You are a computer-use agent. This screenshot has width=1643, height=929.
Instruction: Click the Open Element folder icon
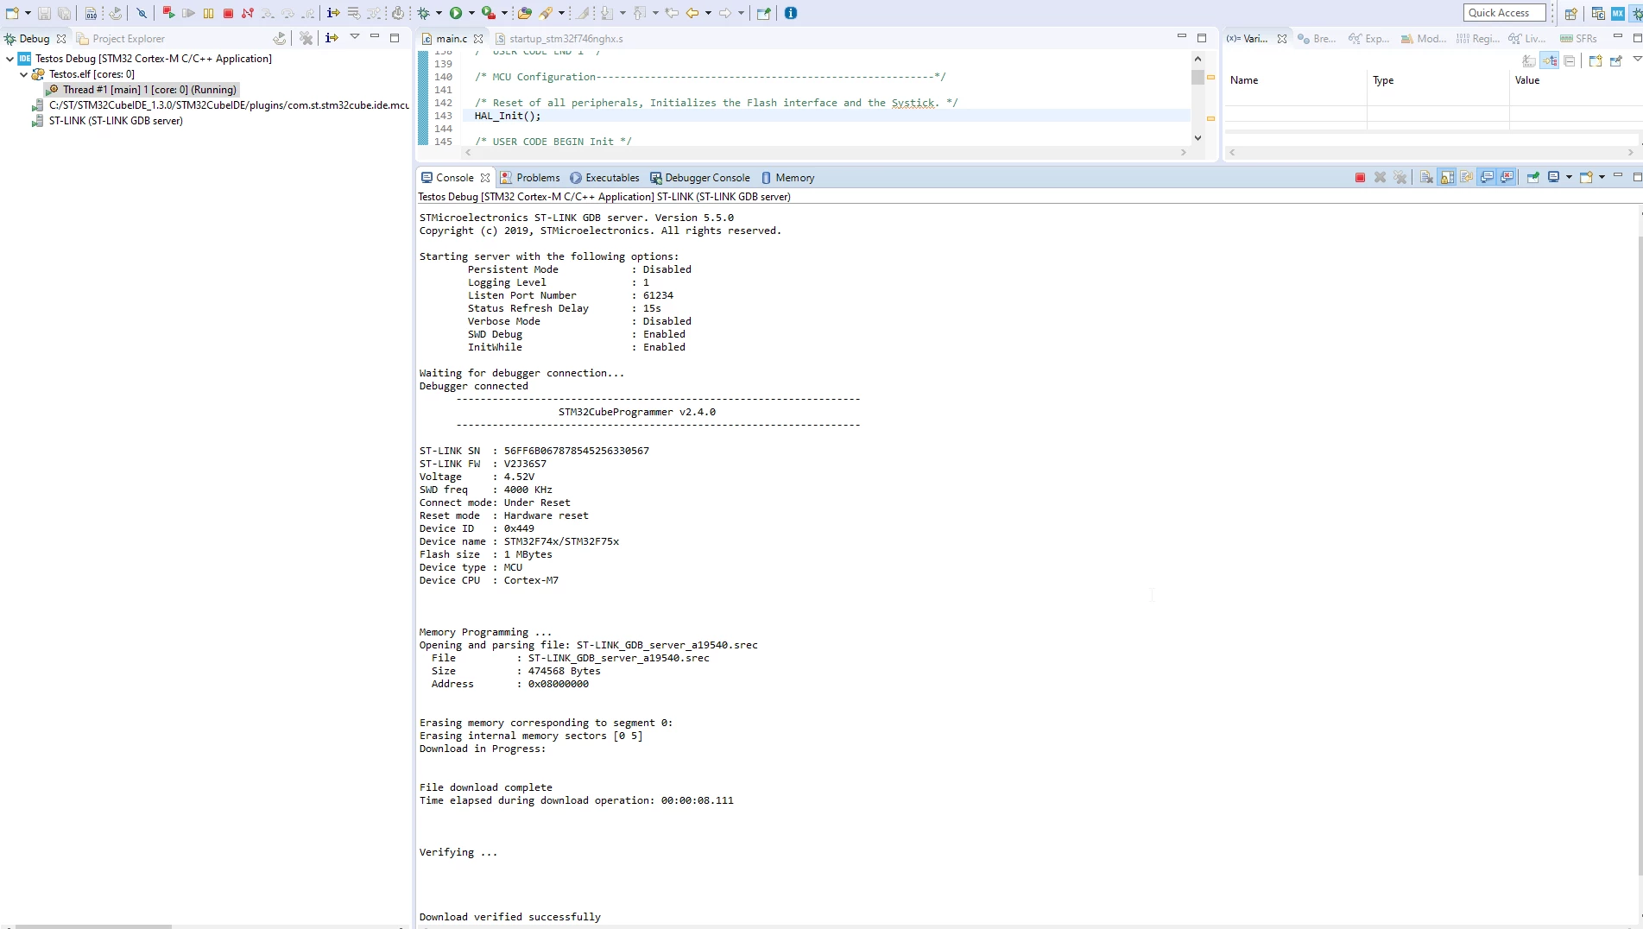(524, 13)
